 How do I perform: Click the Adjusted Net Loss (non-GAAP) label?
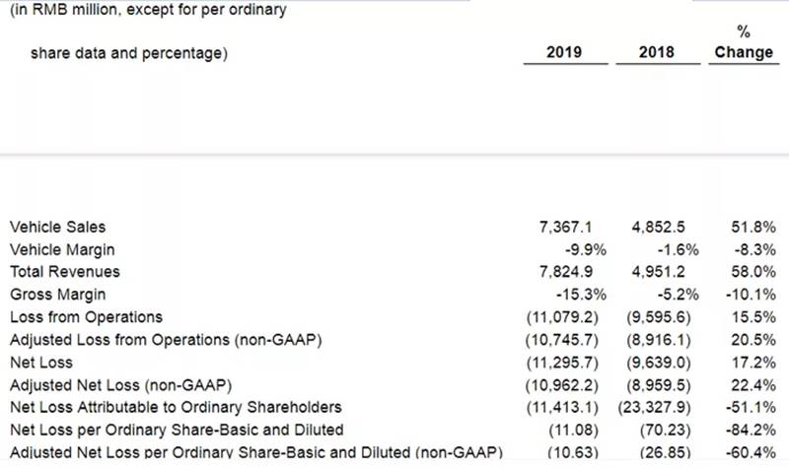120,385
